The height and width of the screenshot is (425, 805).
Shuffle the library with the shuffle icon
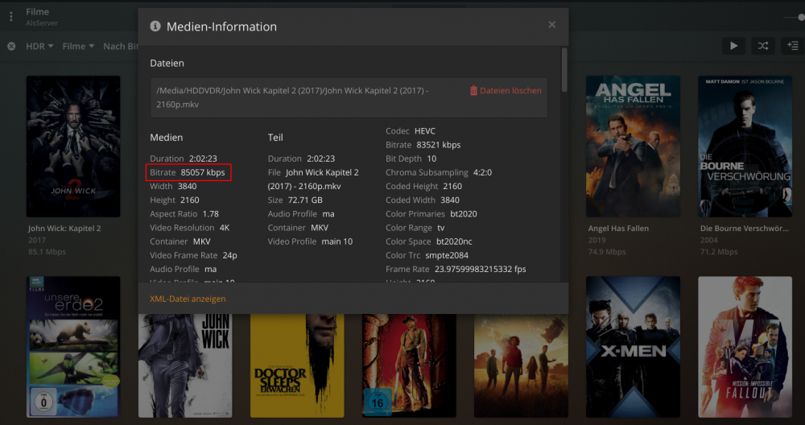click(763, 46)
